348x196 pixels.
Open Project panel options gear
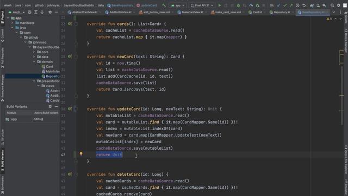pyautogui.click(x=50, y=12)
